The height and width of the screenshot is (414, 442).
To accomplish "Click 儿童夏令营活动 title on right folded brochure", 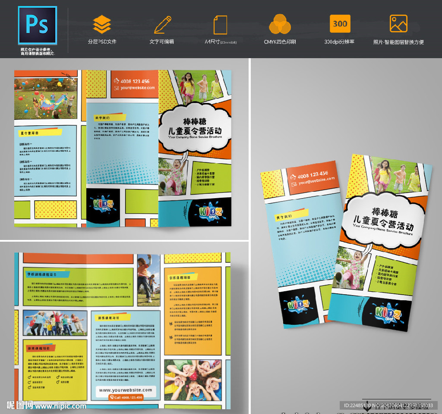I will pyautogui.click(x=384, y=223).
